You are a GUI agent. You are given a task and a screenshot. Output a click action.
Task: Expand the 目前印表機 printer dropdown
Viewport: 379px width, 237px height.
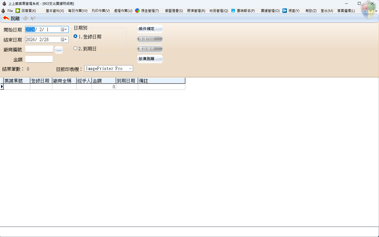tap(130, 69)
